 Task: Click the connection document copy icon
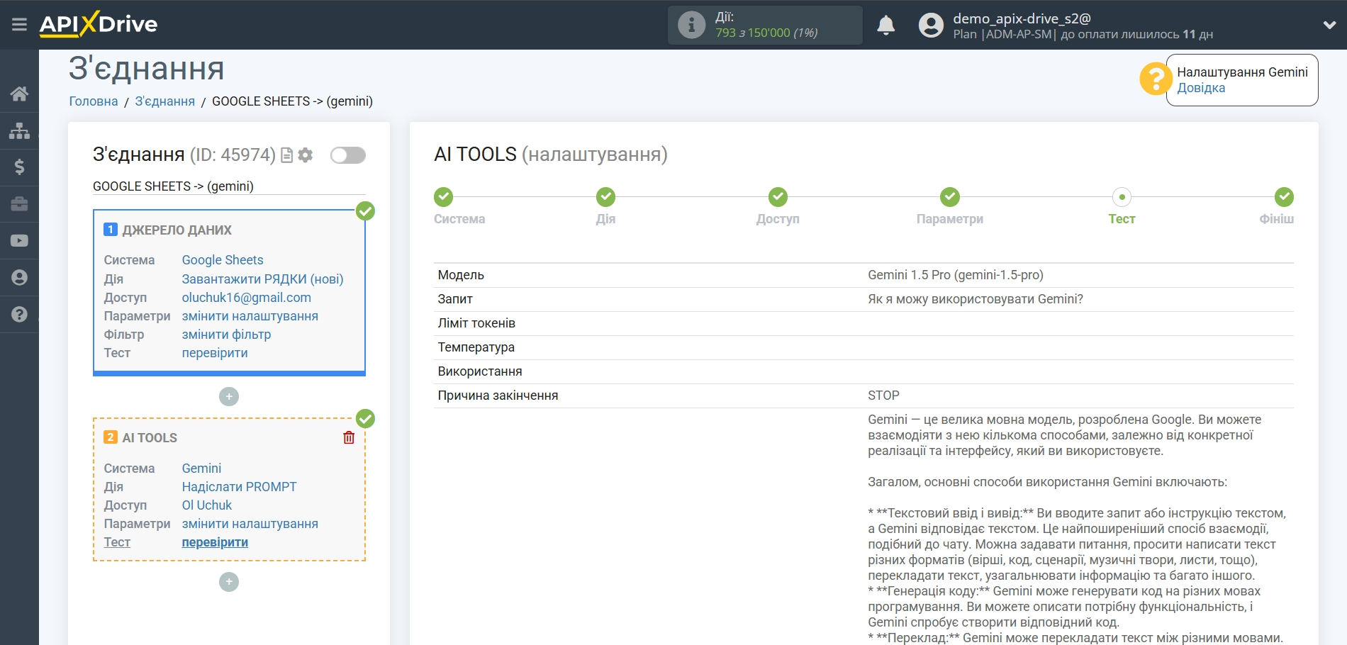pyautogui.click(x=286, y=155)
